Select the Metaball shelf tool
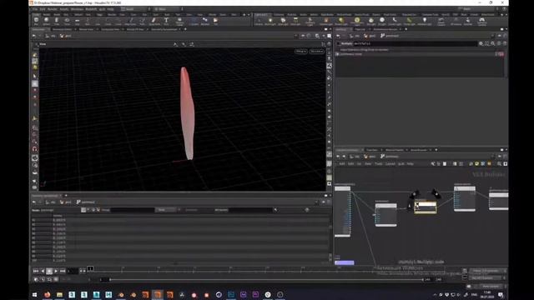Viewport: 534px width, 300px height. [x=205, y=22]
